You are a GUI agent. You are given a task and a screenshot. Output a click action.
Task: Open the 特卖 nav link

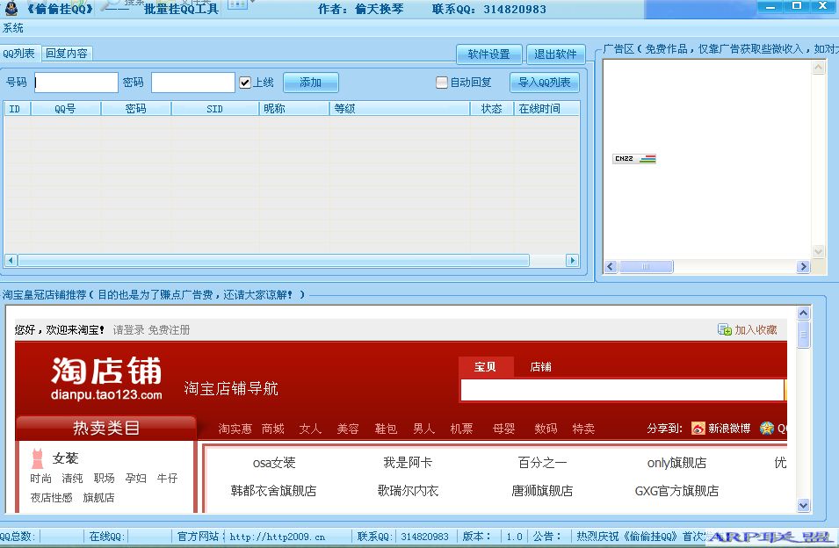[x=583, y=429]
